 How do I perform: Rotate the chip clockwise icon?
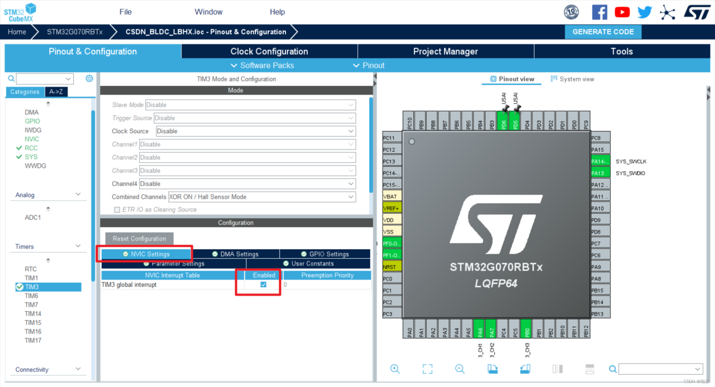(x=492, y=369)
